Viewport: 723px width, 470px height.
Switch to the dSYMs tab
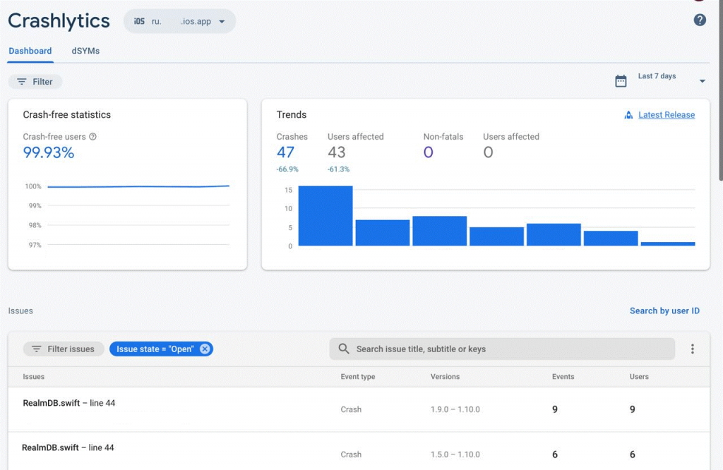click(x=85, y=51)
